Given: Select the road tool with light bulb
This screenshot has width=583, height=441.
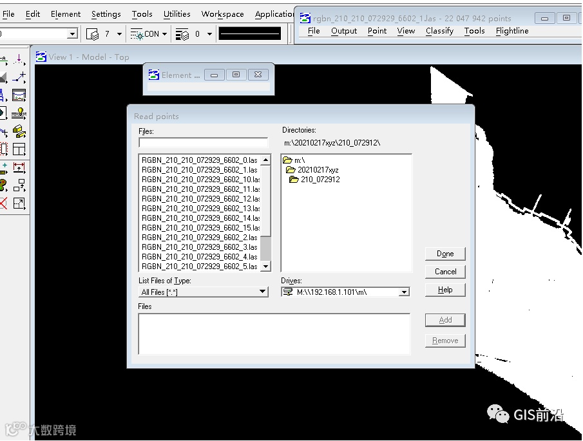Looking at the screenshot, I should point(19,113).
